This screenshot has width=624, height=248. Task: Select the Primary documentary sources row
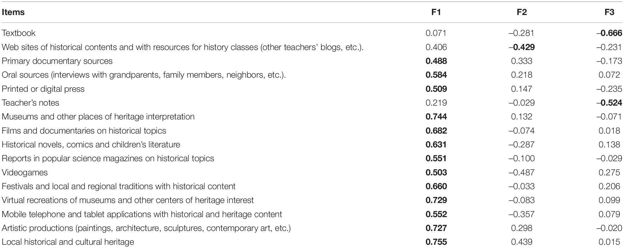pos(312,61)
